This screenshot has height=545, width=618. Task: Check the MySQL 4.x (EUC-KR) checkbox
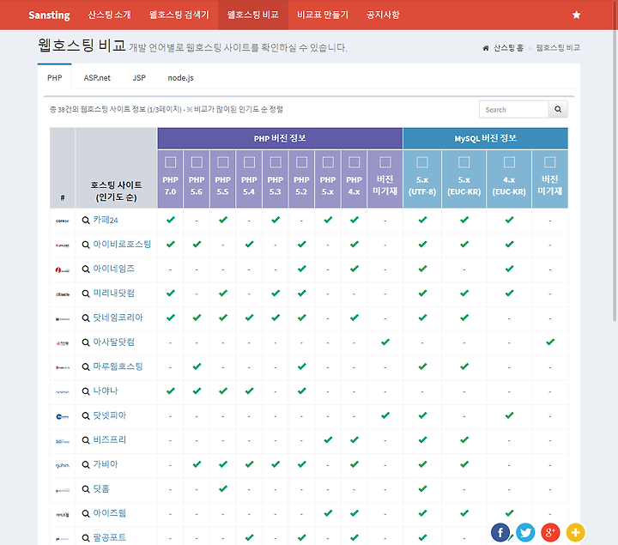point(509,162)
